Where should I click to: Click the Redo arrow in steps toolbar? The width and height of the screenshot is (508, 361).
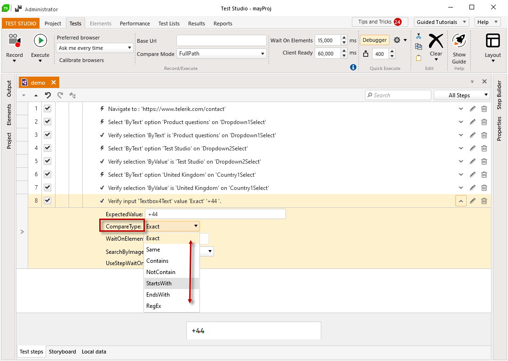60,95
